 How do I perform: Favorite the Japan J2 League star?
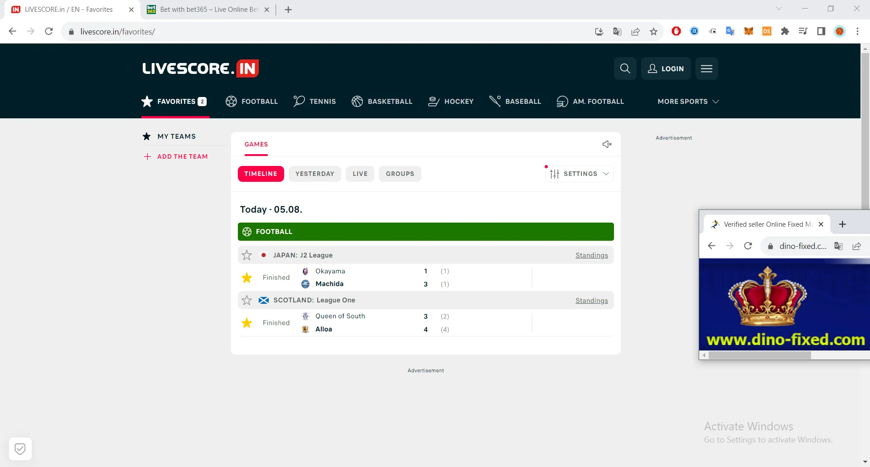click(x=246, y=255)
